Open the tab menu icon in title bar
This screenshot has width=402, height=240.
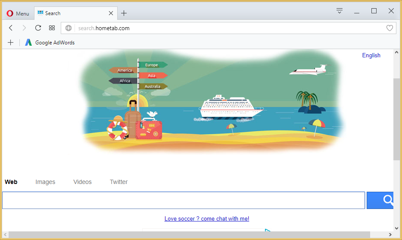tap(340, 11)
